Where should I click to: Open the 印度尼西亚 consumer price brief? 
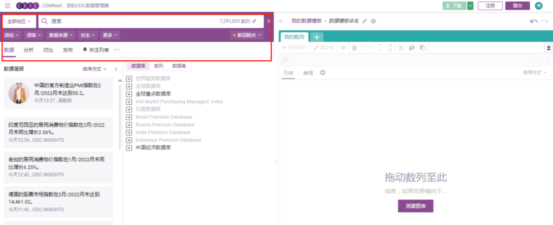[x=58, y=132]
